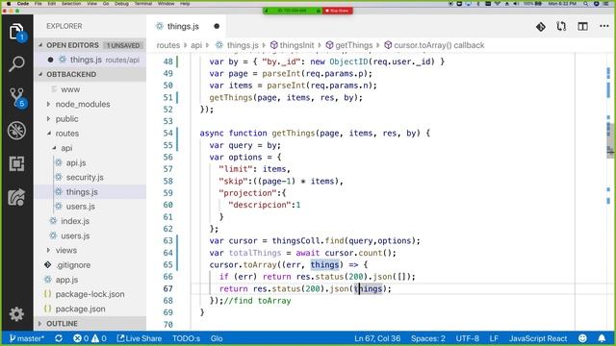The width and height of the screenshot is (616, 346).
Task: Click cursor.toArray() callback breadcrumb
Action: click(439, 45)
